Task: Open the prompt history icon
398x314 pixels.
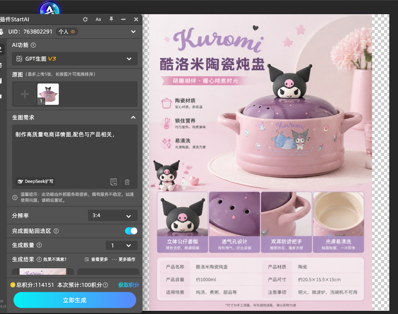Action: pos(114,182)
